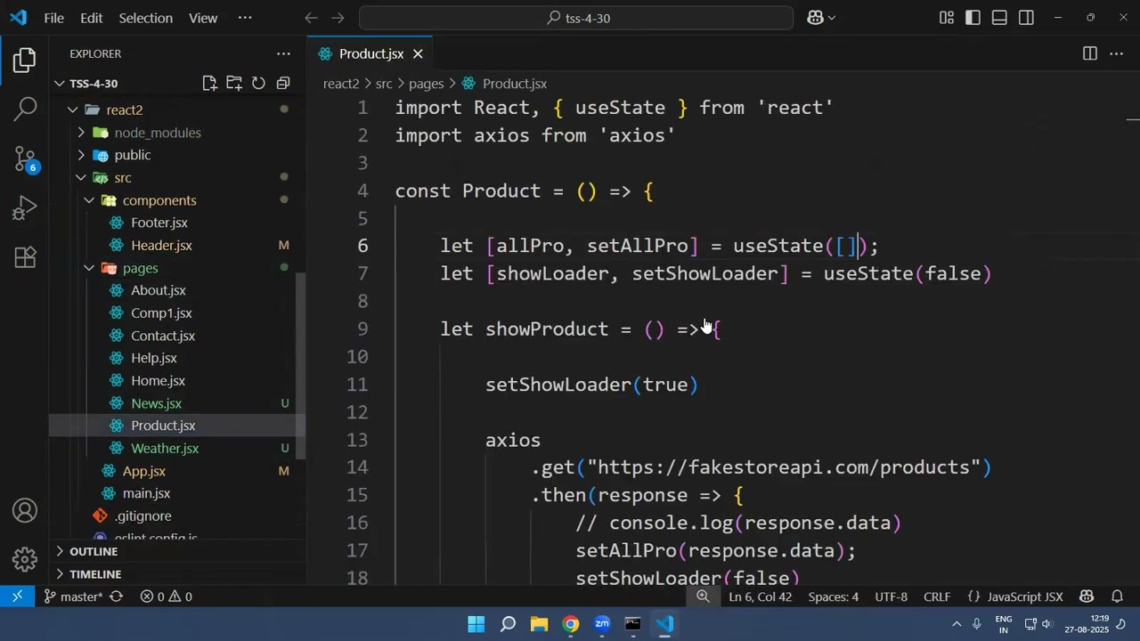Open the Accounts menu icon
This screenshot has width=1140, height=641.
(25, 511)
